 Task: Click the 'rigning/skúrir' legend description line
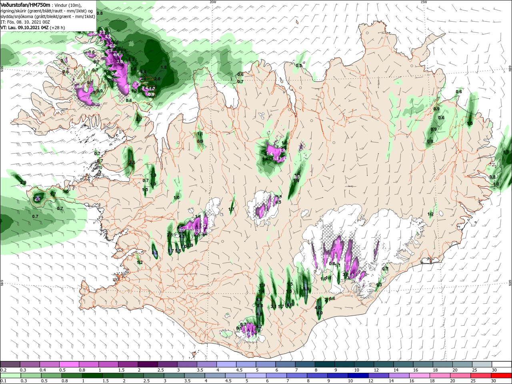click(x=47, y=11)
